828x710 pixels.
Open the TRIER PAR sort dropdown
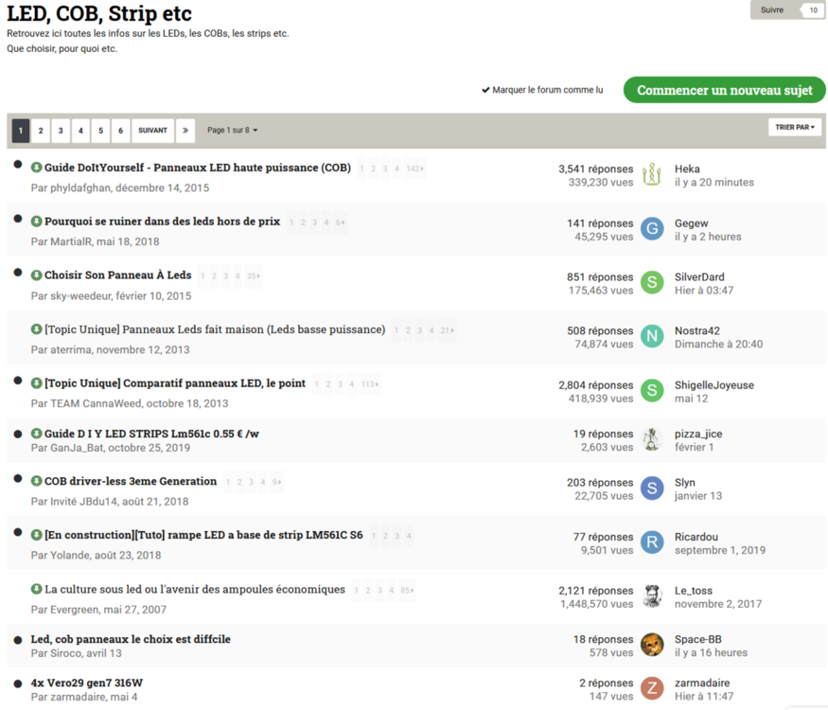point(795,127)
